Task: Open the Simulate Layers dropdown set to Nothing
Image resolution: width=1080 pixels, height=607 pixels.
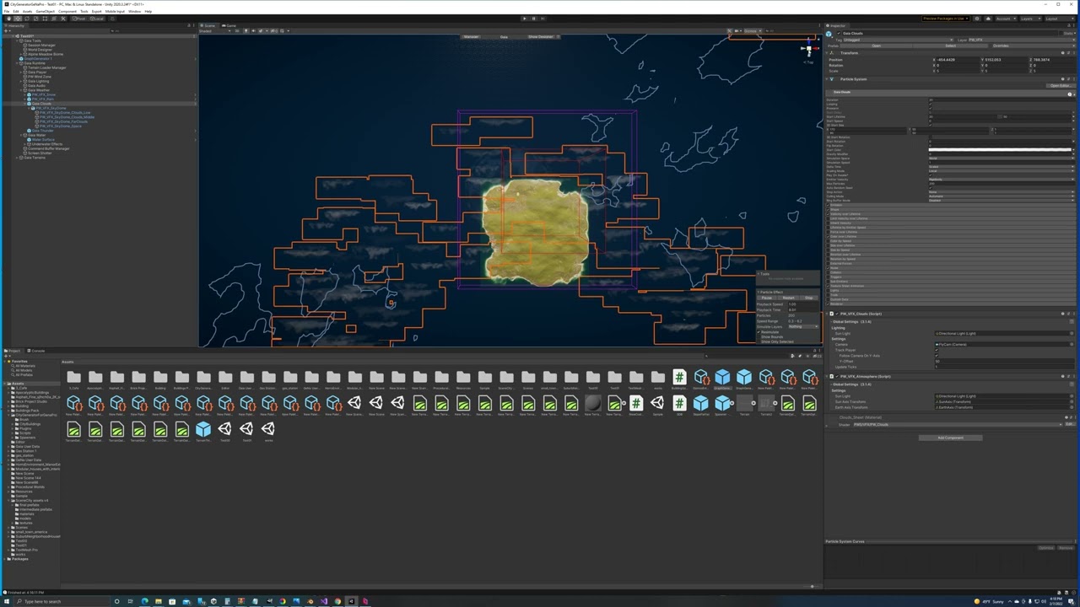Action: tap(802, 326)
